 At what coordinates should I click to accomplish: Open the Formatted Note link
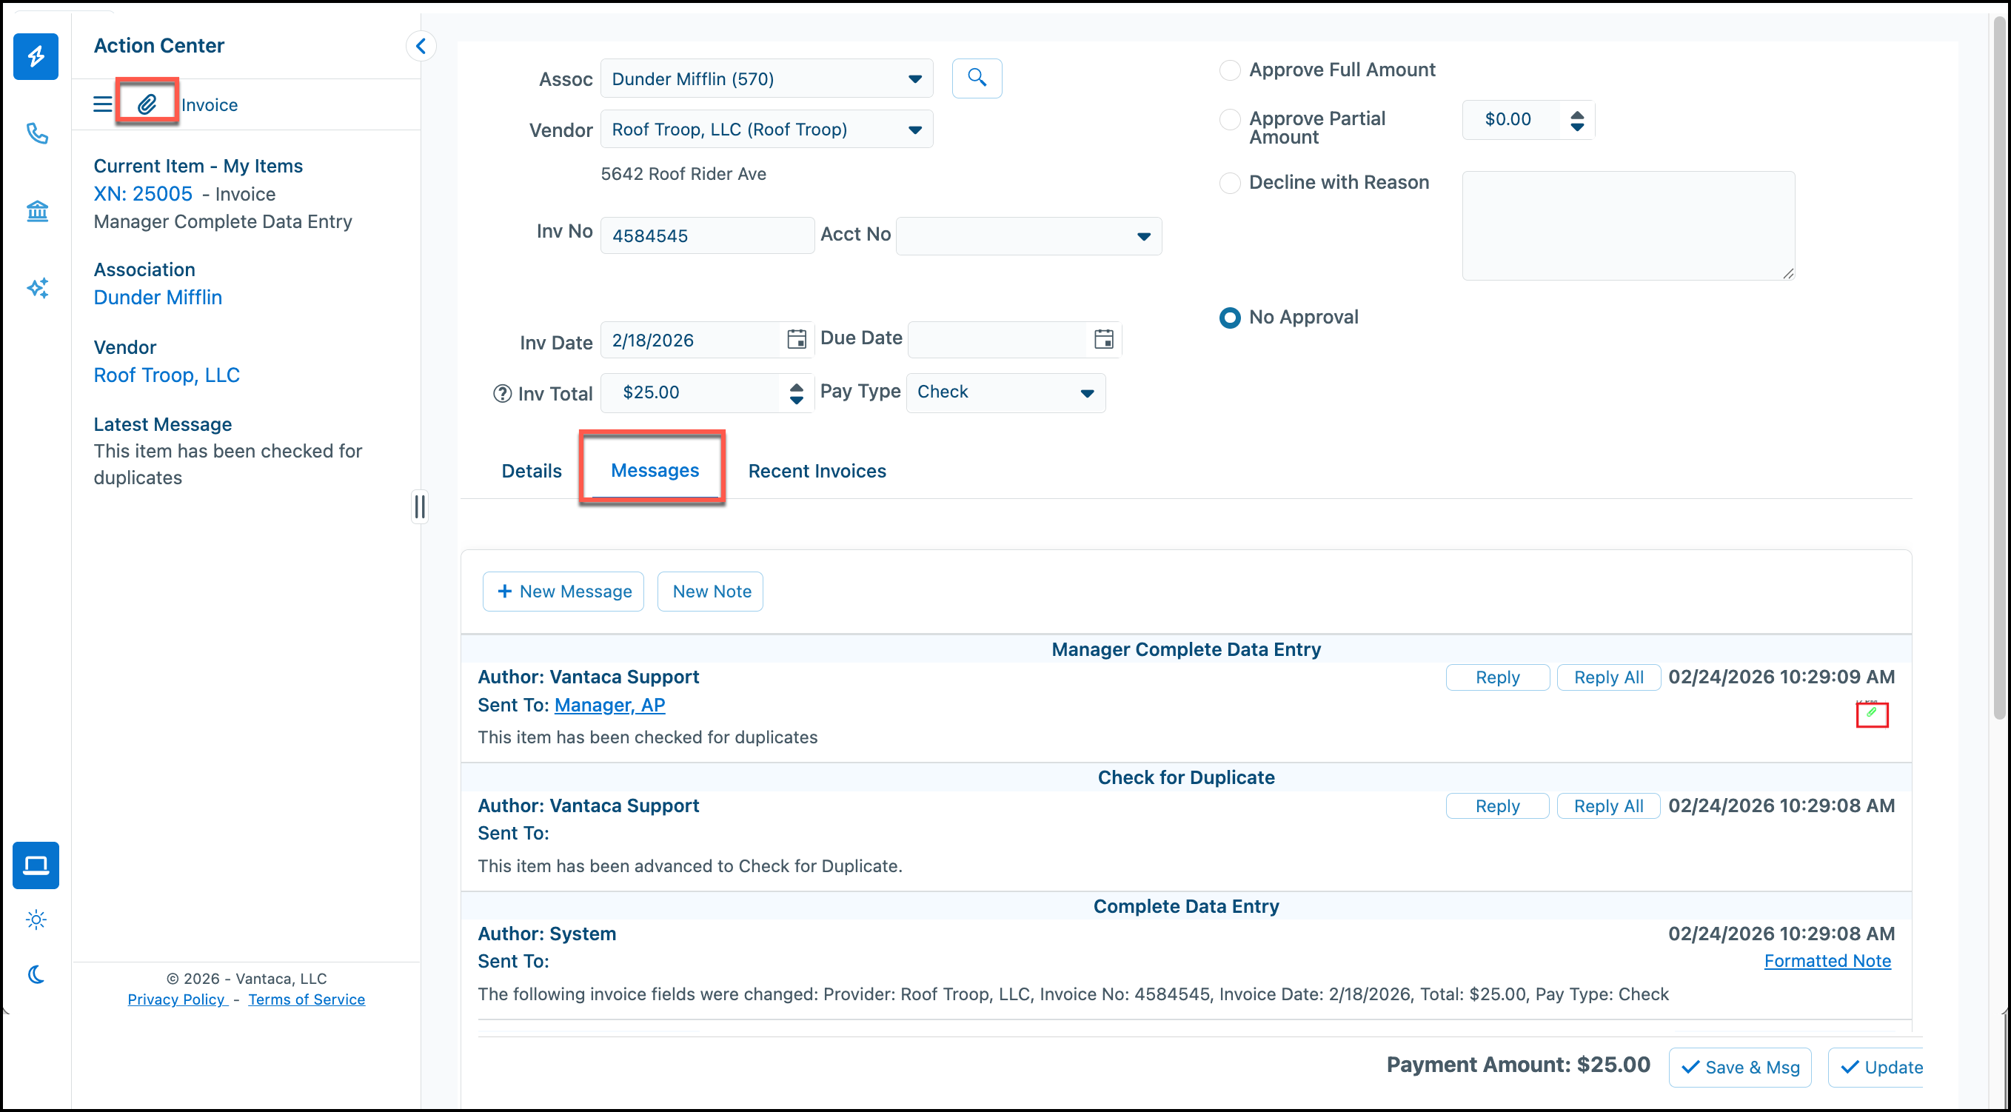[x=1827, y=961]
